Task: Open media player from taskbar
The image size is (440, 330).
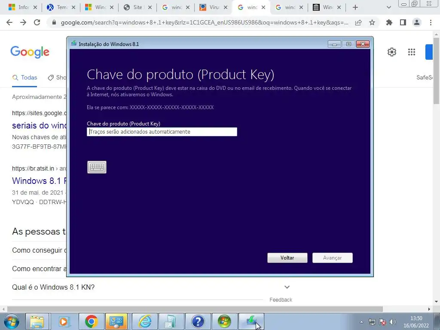Action: (x=64, y=321)
